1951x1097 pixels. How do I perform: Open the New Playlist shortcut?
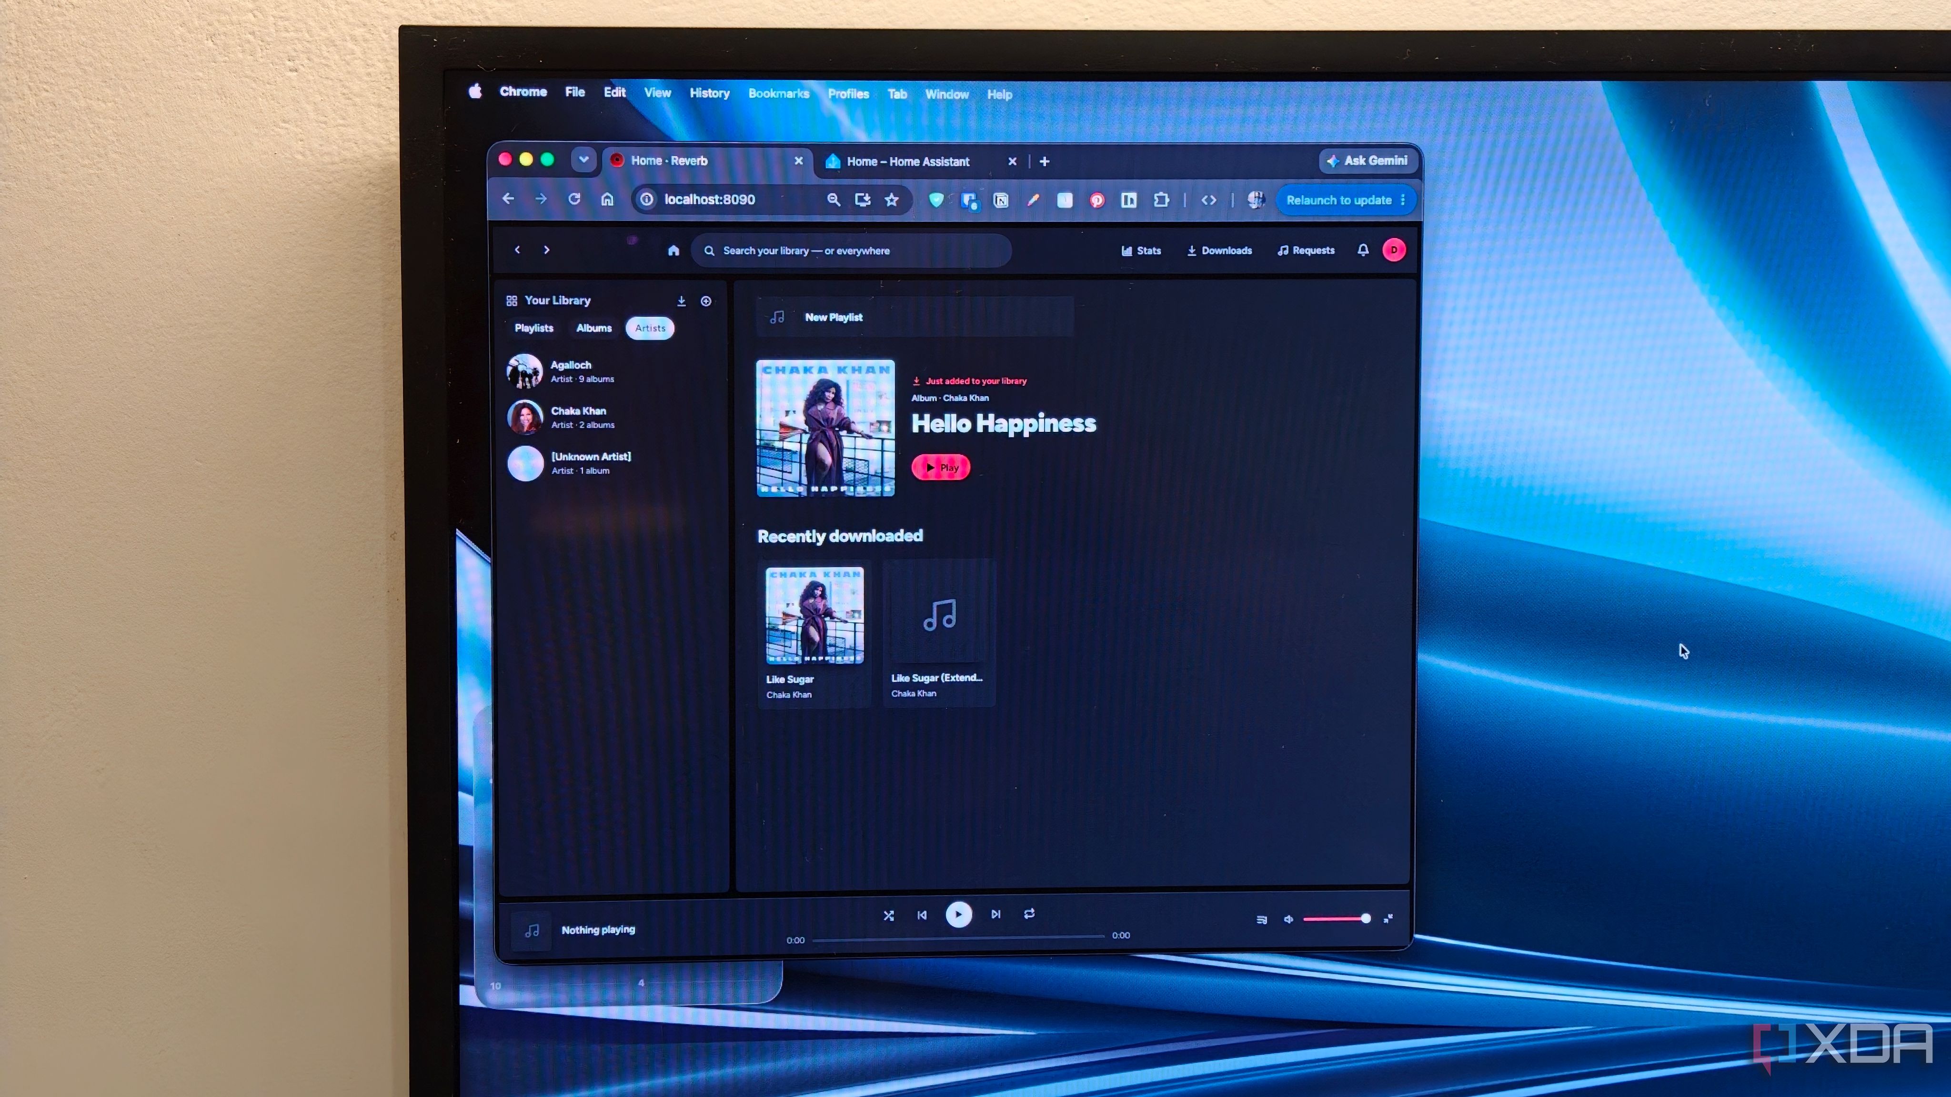pyautogui.click(x=914, y=317)
